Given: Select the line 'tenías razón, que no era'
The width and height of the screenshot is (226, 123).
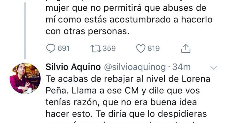Looking at the screenshot, I should click(121, 102).
